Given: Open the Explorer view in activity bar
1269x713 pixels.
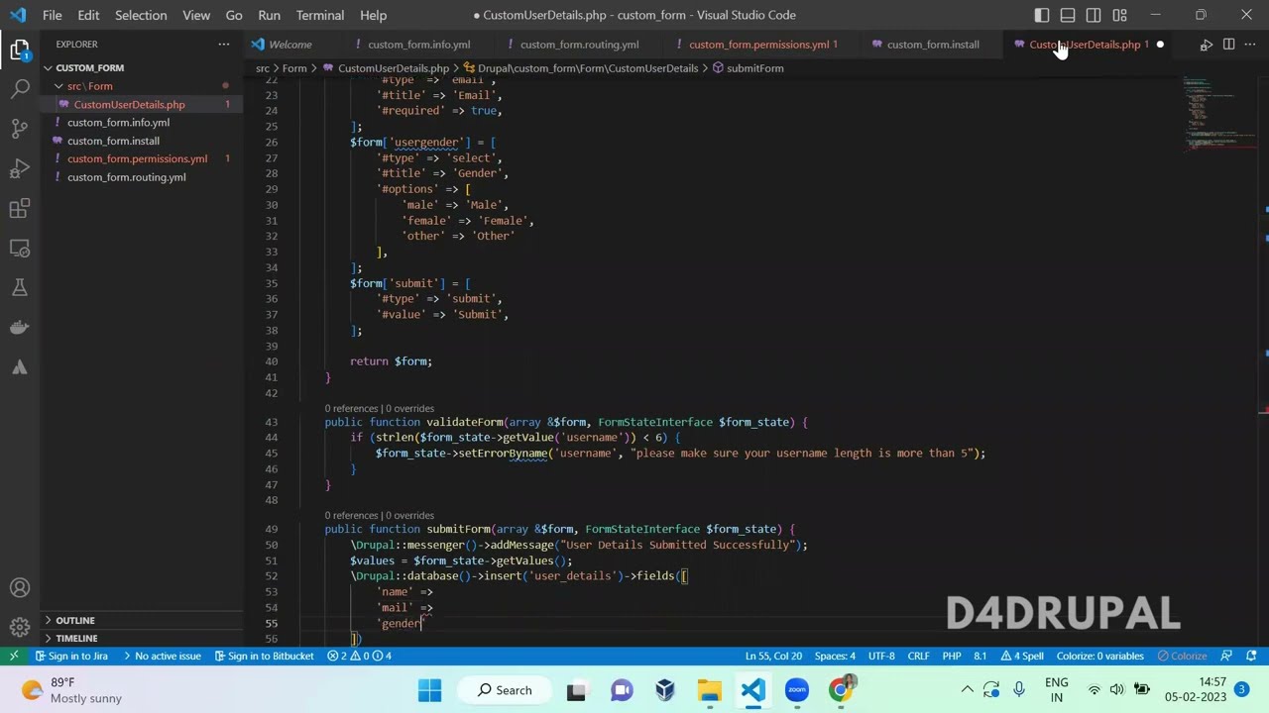Looking at the screenshot, I should (x=20, y=50).
